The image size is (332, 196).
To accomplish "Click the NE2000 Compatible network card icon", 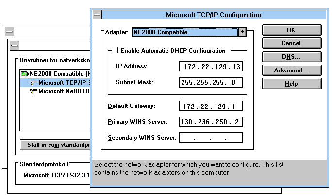I will pyautogui.click(x=24, y=74).
